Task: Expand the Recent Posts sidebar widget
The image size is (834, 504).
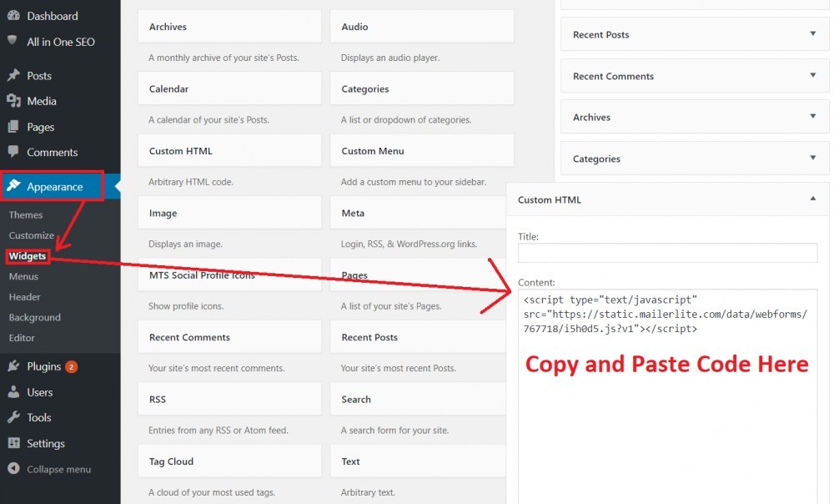Action: pyautogui.click(x=812, y=33)
